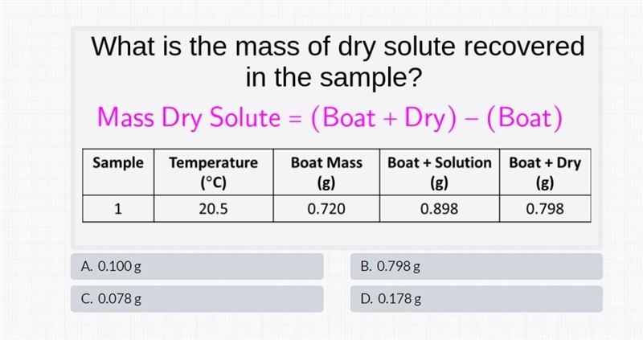The height and width of the screenshot is (340, 643).
Task: Click the final "(Boat)" term in formula
Action: point(525,118)
